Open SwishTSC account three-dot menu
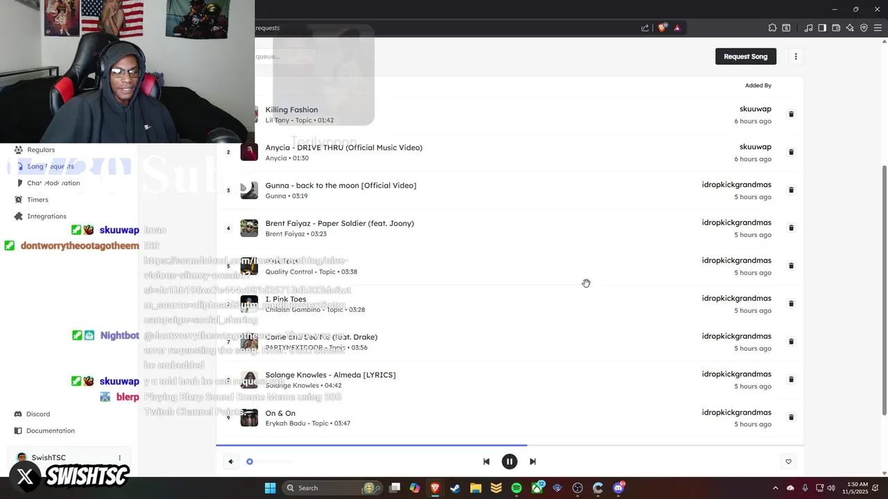 (x=119, y=457)
